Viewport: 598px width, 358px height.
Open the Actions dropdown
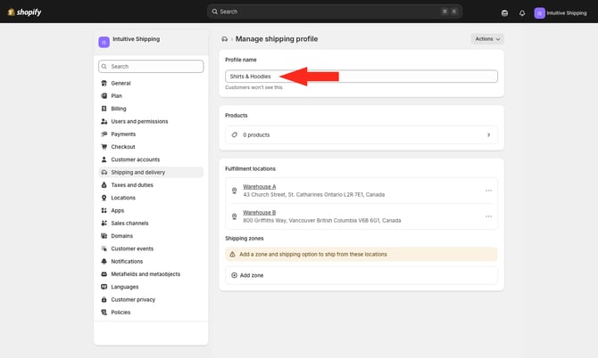point(487,39)
